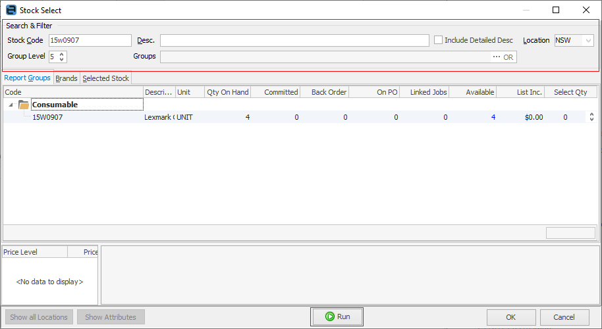Toggle the OR operator beside Groups
Viewport: 602px width, 329px height.
pyautogui.click(x=508, y=57)
